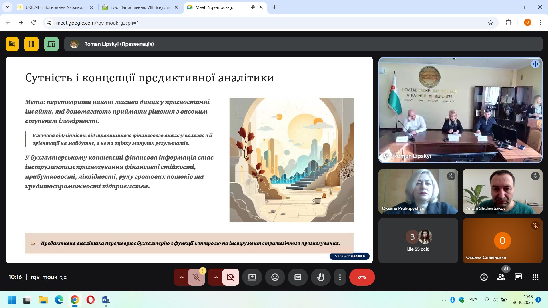Image resolution: width=548 pixels, height=308 pixels.
Task: Click the share screen icon
Action: [x=252, y=277]
